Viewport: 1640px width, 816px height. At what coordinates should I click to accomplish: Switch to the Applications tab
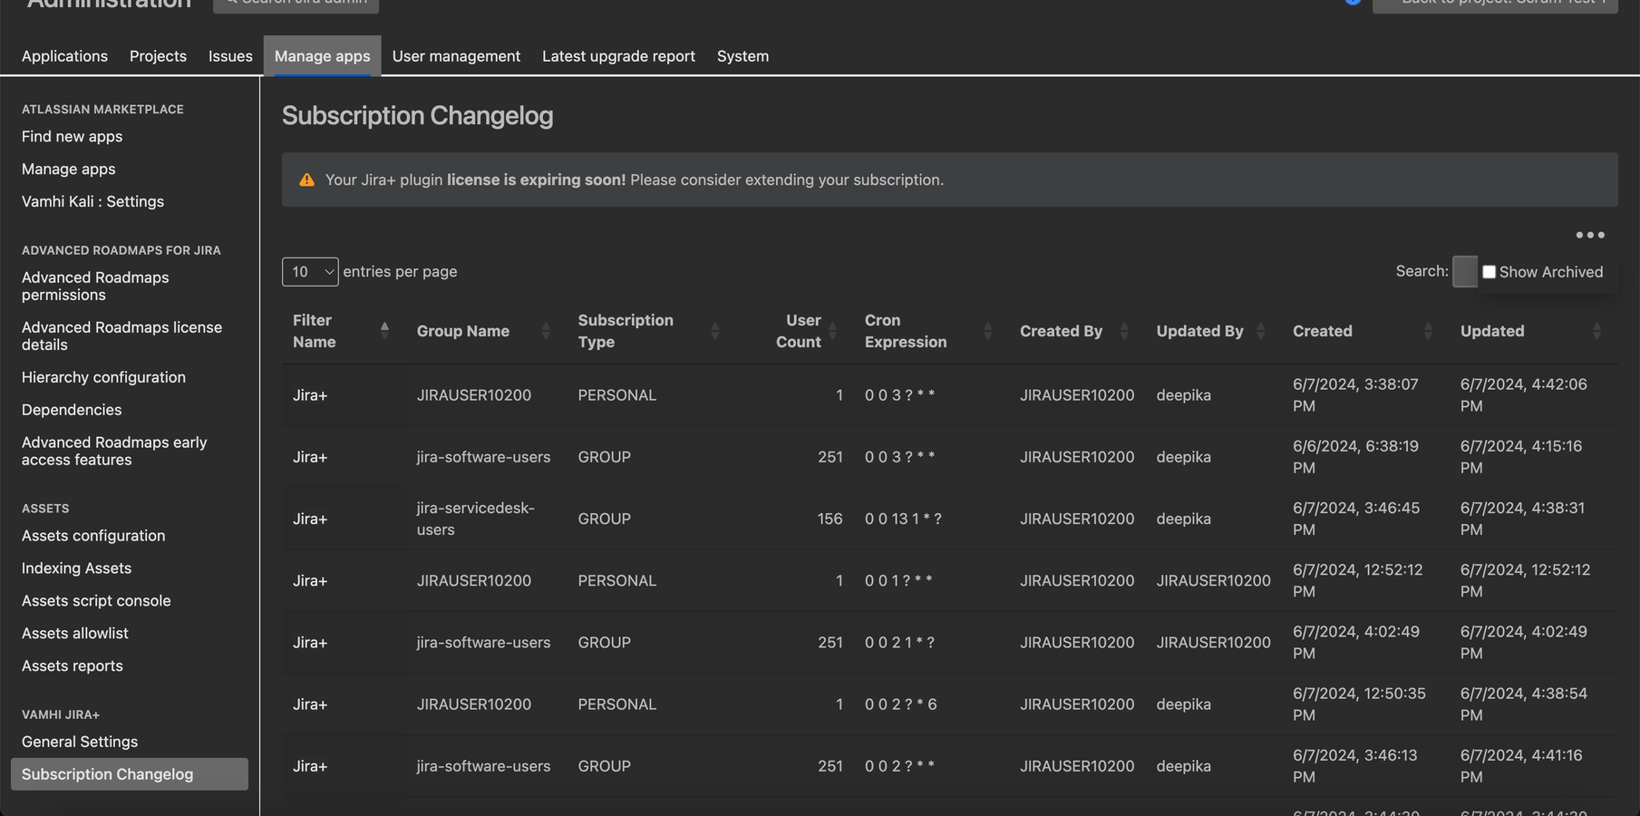[x=64, y=56]
